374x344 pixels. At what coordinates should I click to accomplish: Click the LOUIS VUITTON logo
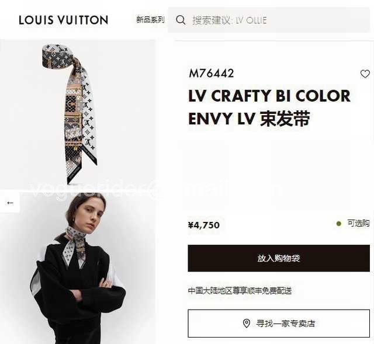coord(64,20)
